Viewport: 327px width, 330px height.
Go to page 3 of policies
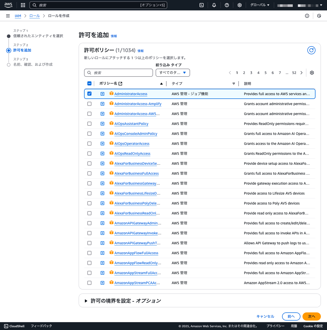point(251,73)
